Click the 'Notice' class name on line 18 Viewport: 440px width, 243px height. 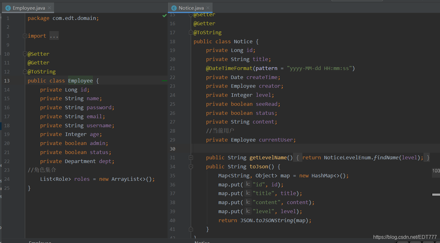click(x=243, y=42)
